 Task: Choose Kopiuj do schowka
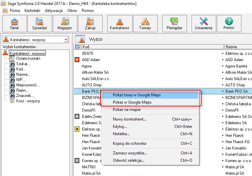coord(150,143)
